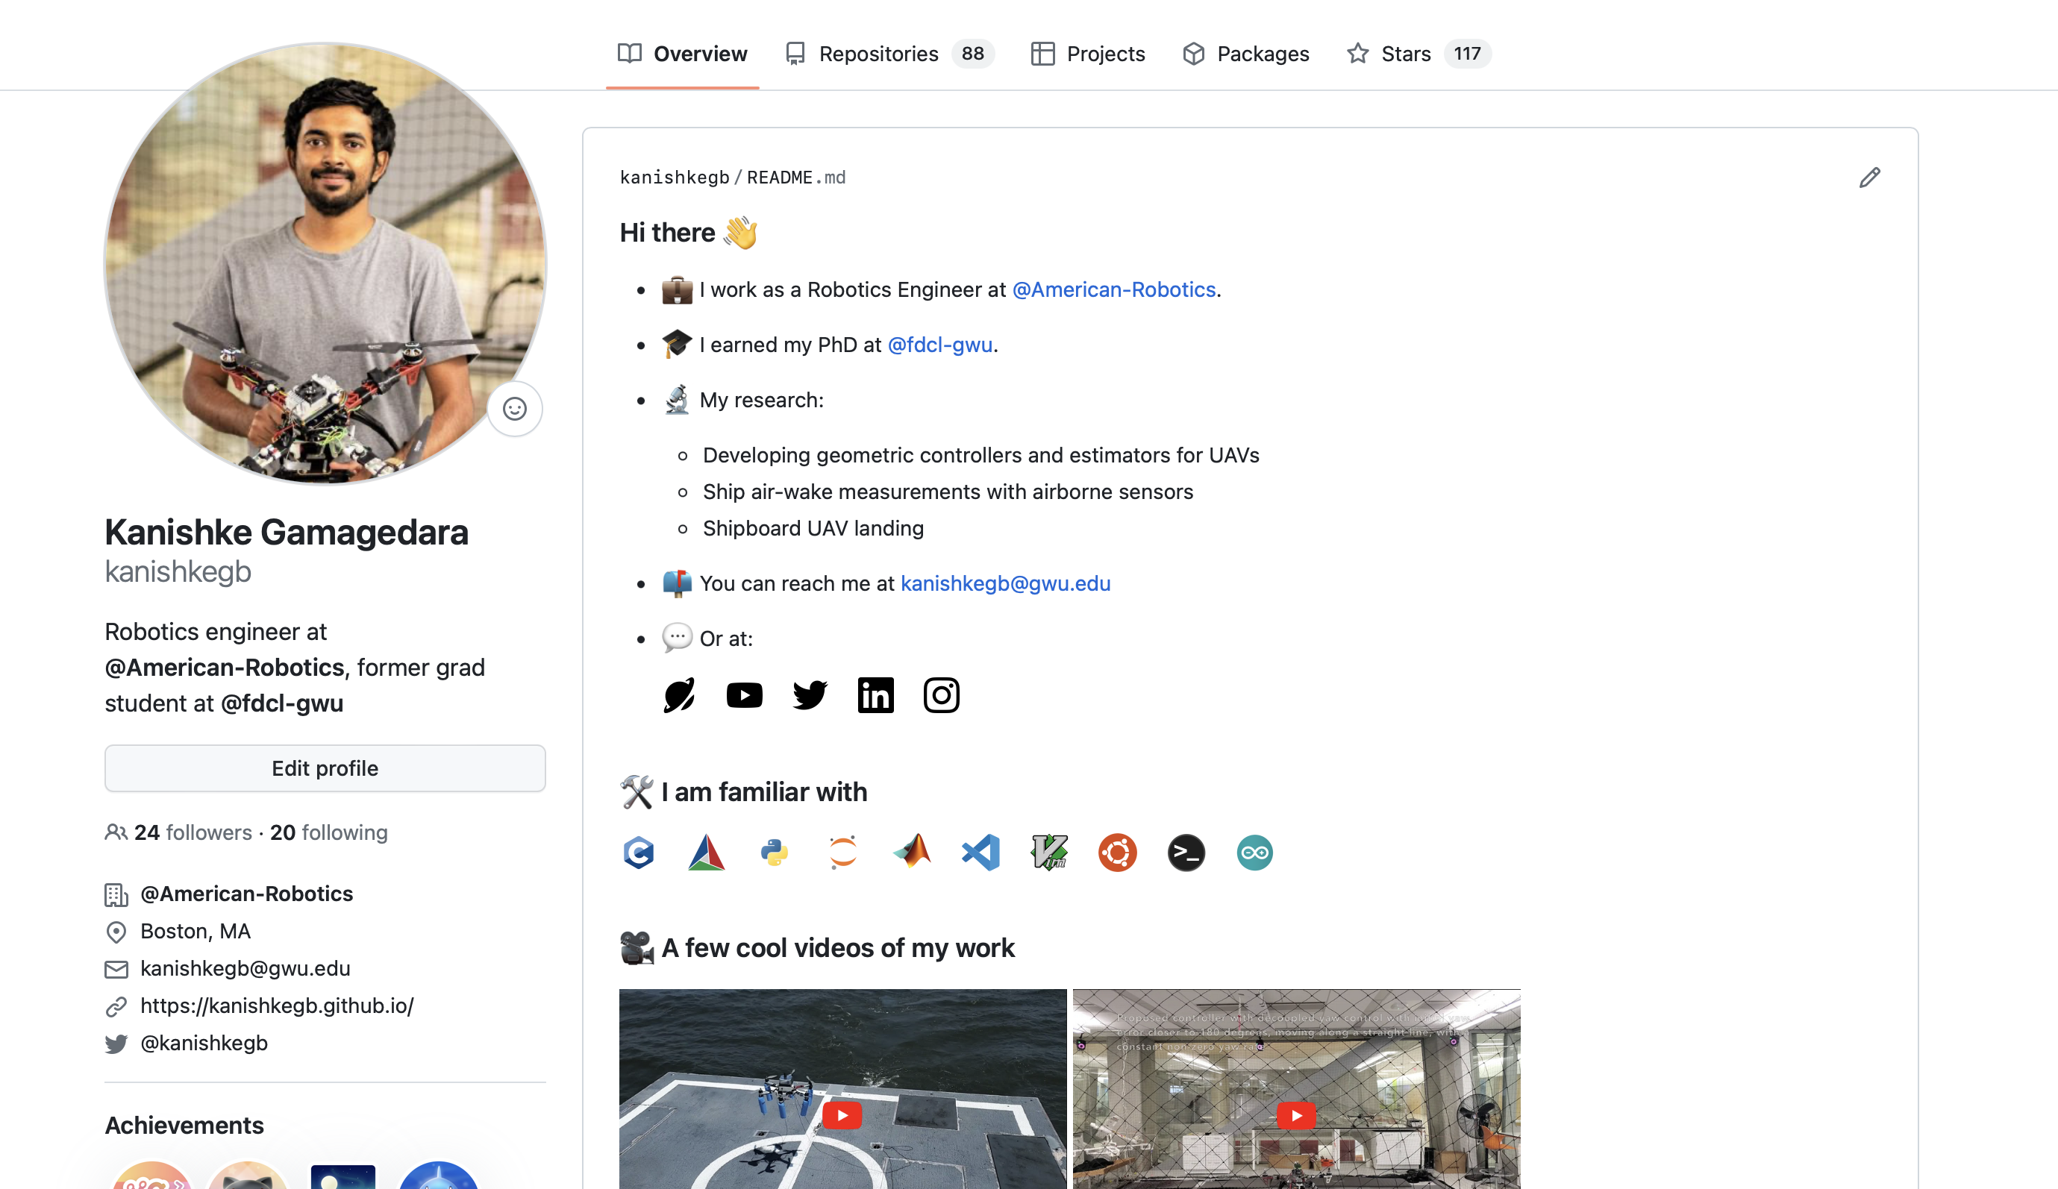
Task: Go to the Packages tab
Action: tap(1245, 54)
